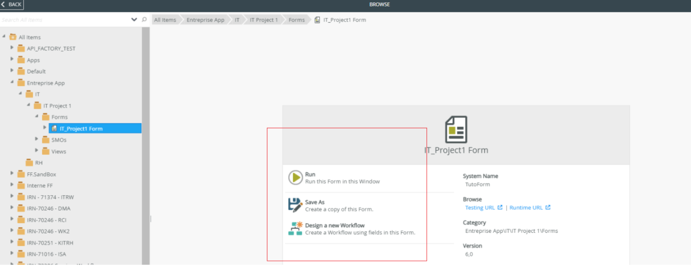Click the external link icon beside Runtime URL
The image size is (691, 266).
tap(548, 208)
